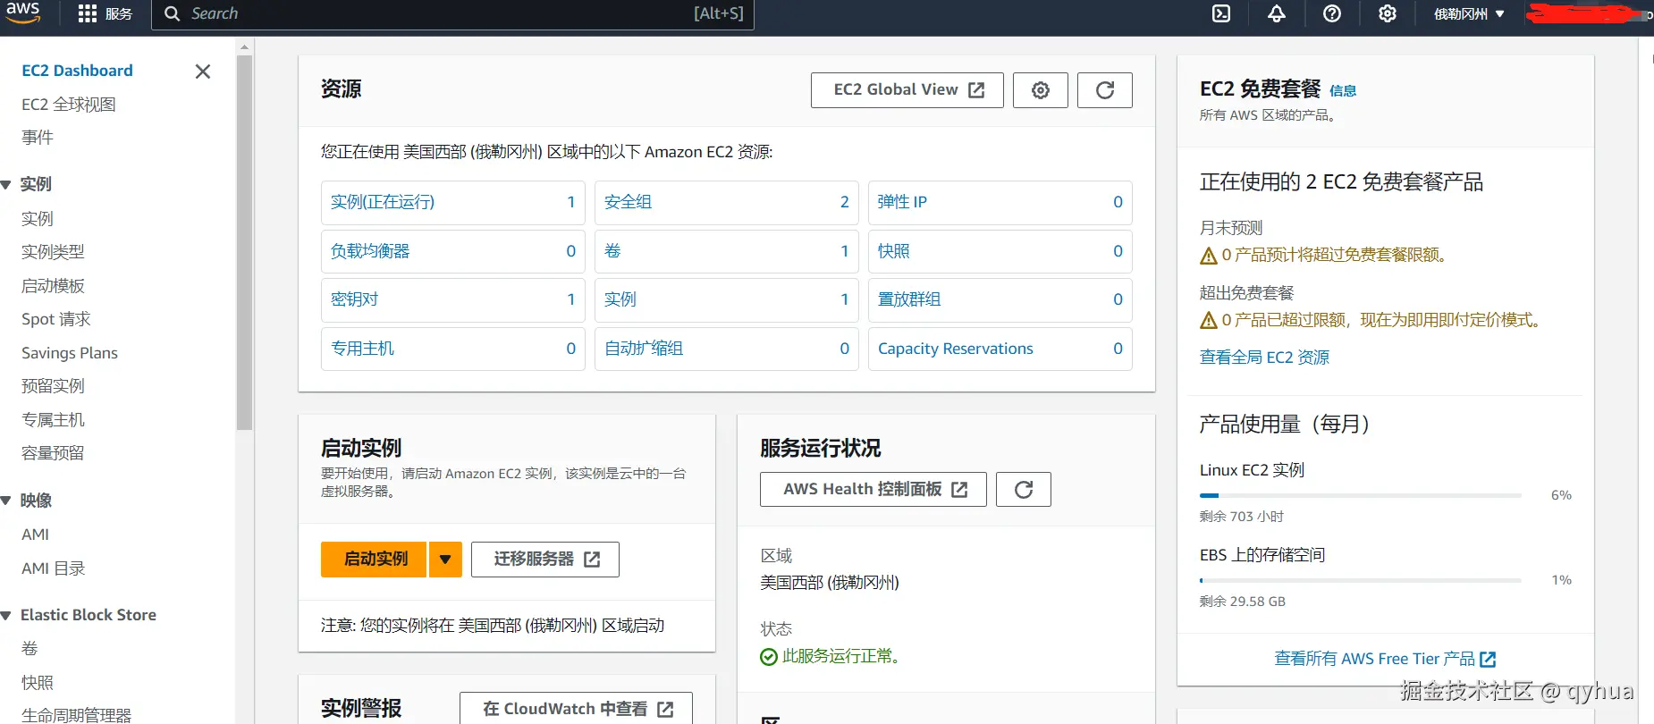
Task: Click the sidebar vertical scrollbar
Action: click(x=244, y=243)
